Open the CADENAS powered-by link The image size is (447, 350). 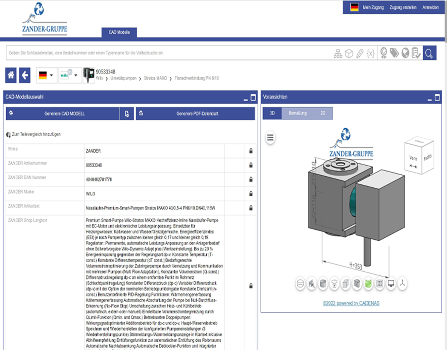351,303
